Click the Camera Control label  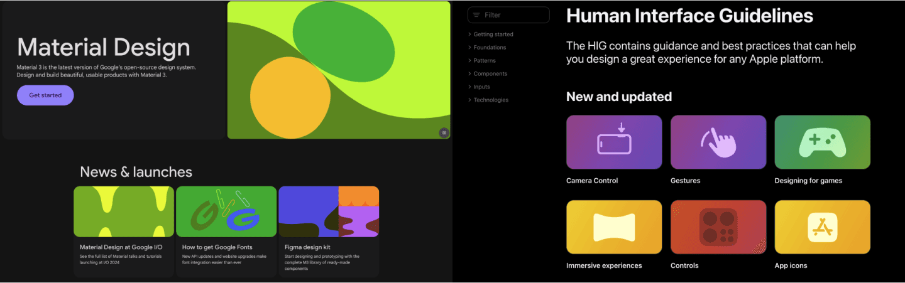592,181
